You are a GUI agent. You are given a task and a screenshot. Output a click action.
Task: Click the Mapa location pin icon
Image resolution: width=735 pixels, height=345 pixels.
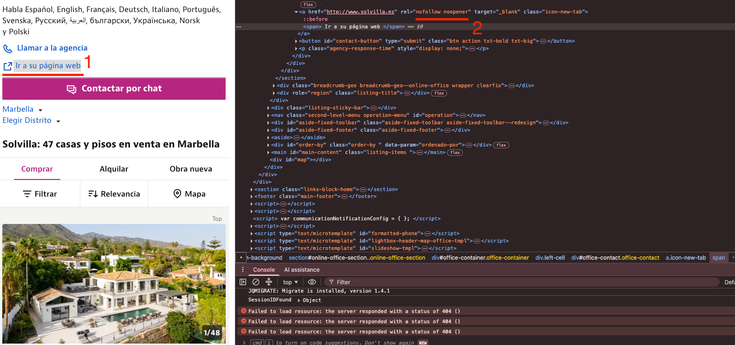pyautogui.click(x=177, y=194)
